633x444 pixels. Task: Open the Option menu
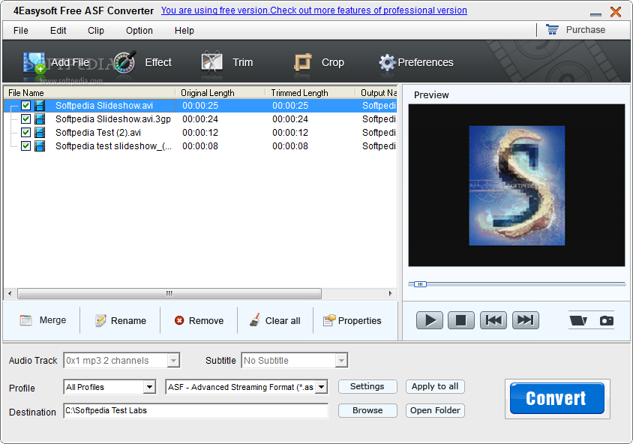(x=139, y=31)
